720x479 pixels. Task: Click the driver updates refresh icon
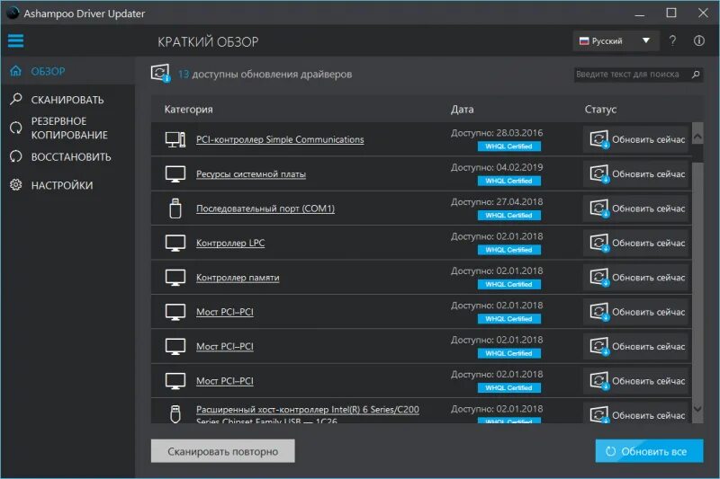pos(160,74)
